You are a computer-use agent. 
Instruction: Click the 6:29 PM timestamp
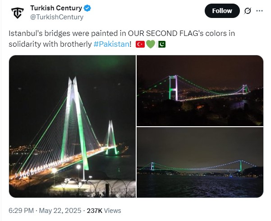[21, 211]
